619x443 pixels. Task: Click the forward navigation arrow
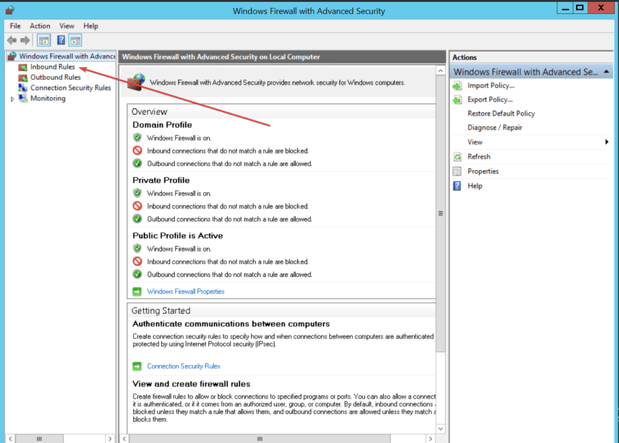24,40
